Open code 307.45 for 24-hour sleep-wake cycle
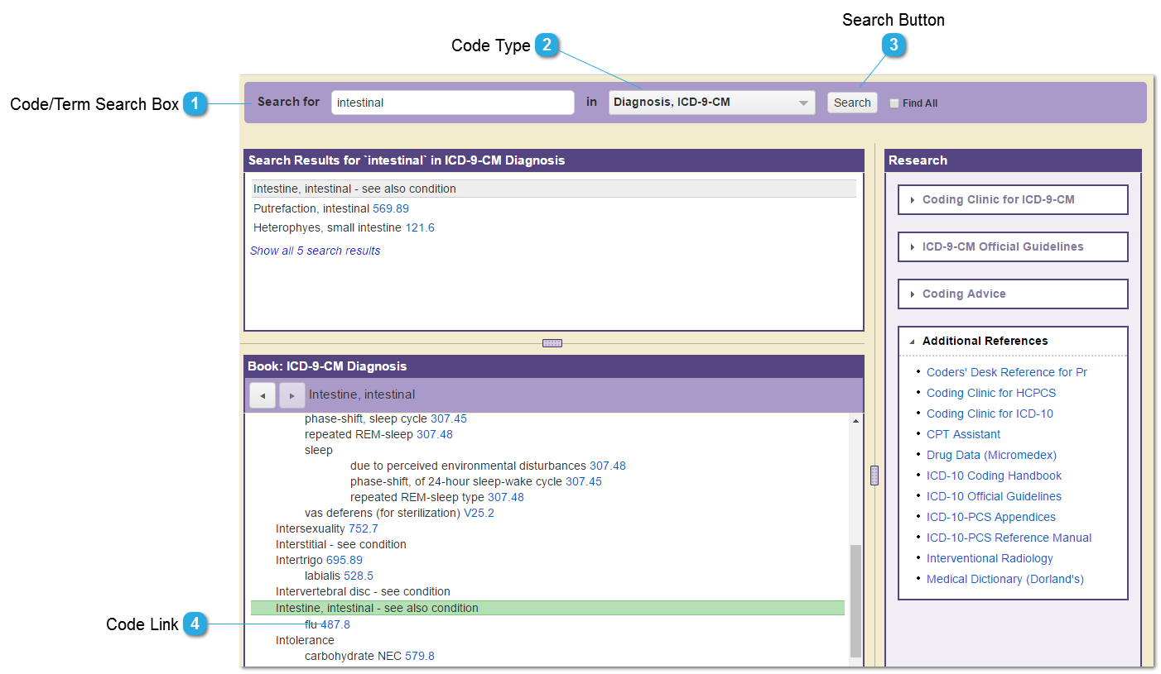 click(x=584, y=481)
